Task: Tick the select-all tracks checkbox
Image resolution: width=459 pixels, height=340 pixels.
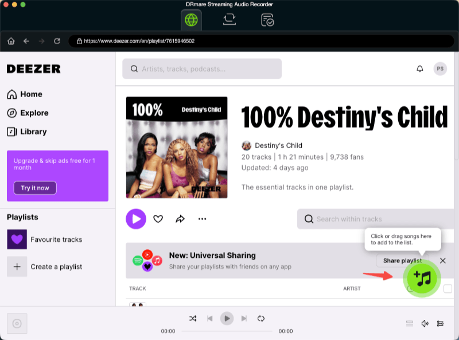Action: pos(448,289)
